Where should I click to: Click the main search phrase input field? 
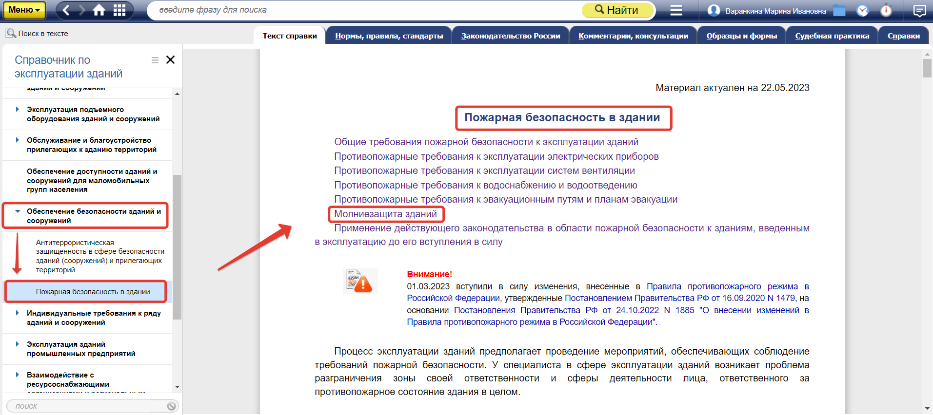point(366,10)
